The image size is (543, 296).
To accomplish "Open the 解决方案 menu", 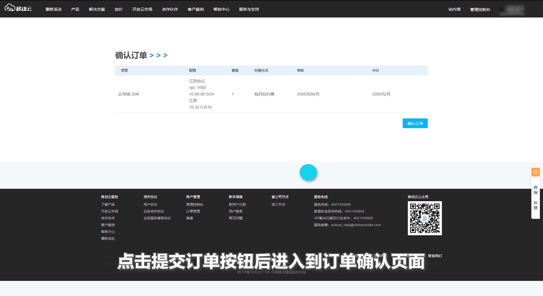I will 97,9.
